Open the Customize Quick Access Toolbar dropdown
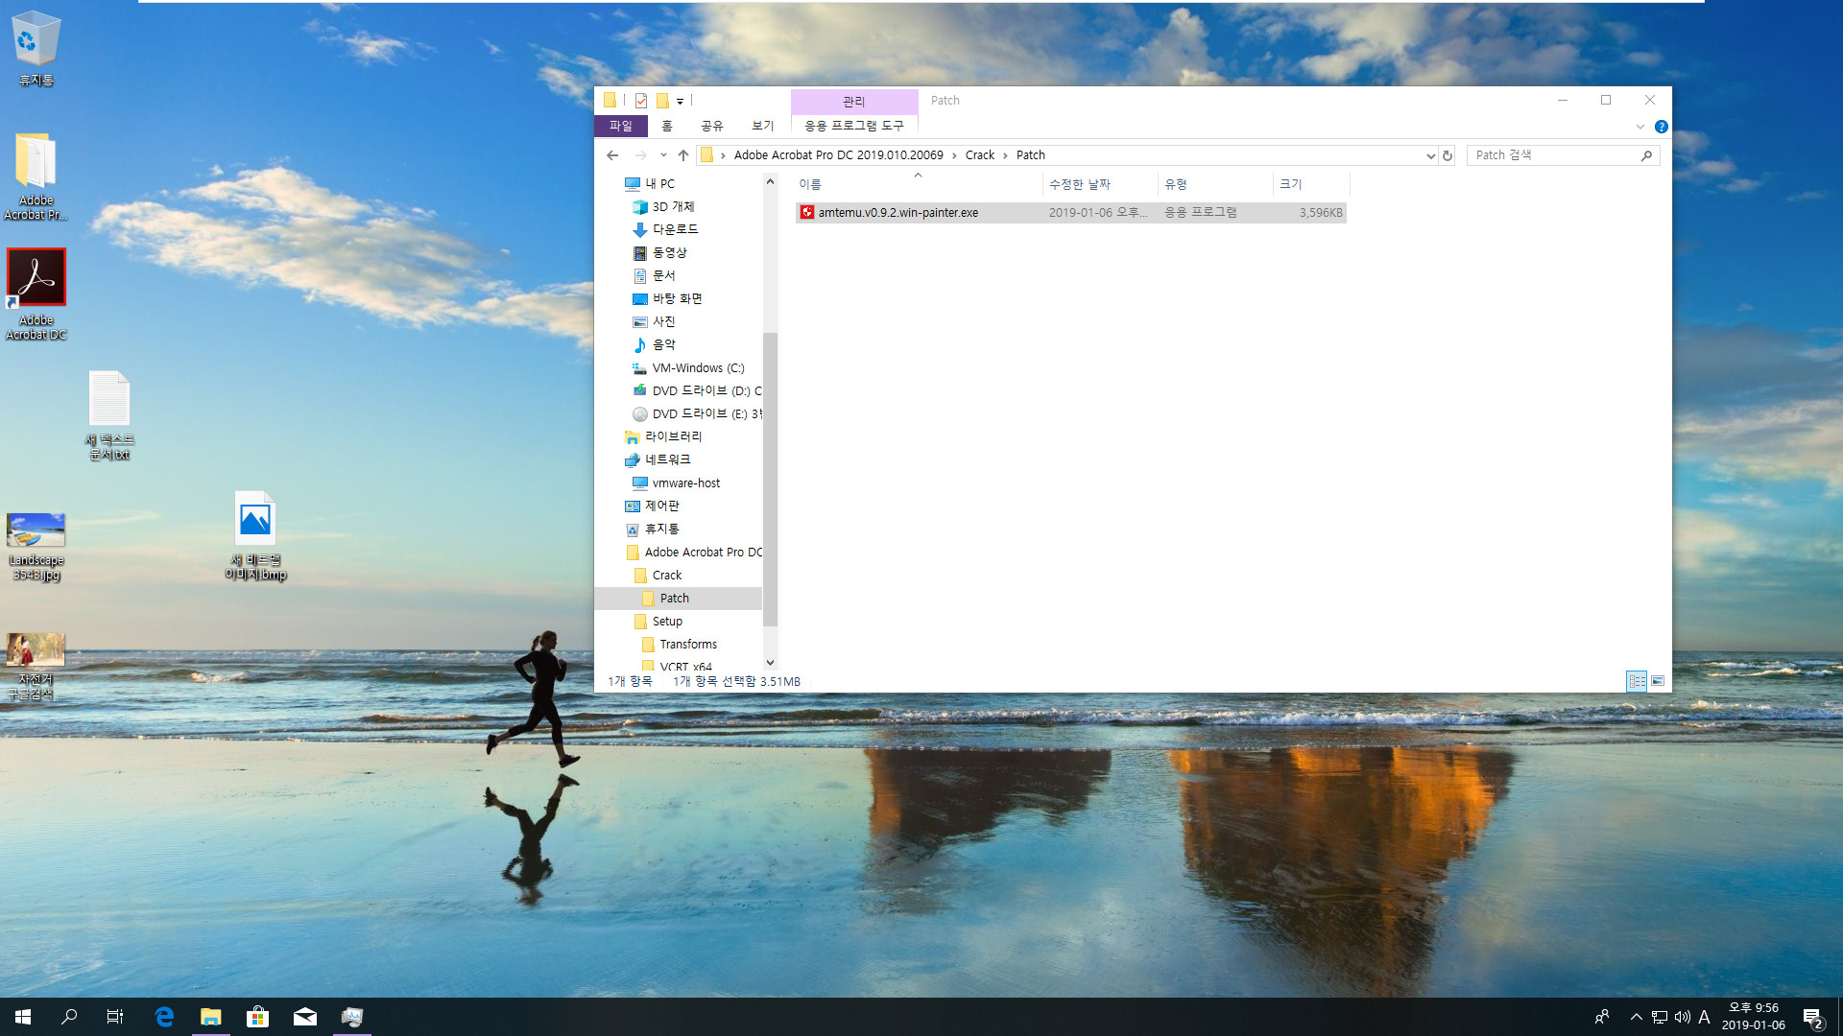The height and width of the screenshot is (1036, 1843). pos(680,101)
